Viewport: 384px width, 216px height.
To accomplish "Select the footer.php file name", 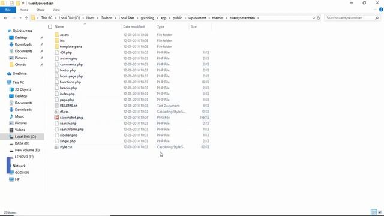I will [x=68, y=70].
